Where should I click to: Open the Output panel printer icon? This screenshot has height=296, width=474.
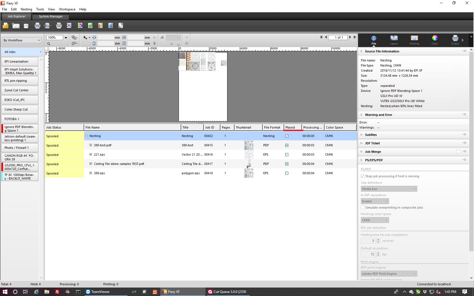pos(455,40)
